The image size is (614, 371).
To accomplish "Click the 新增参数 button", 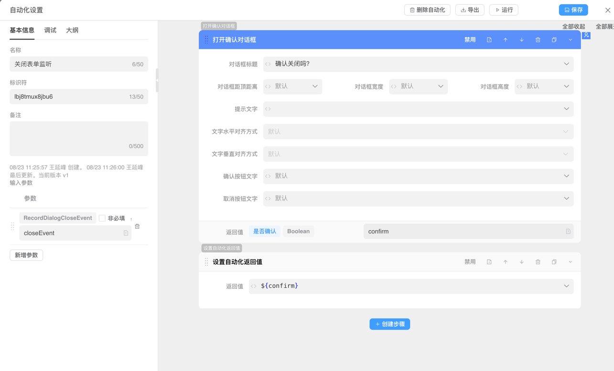I will (26, 255).
